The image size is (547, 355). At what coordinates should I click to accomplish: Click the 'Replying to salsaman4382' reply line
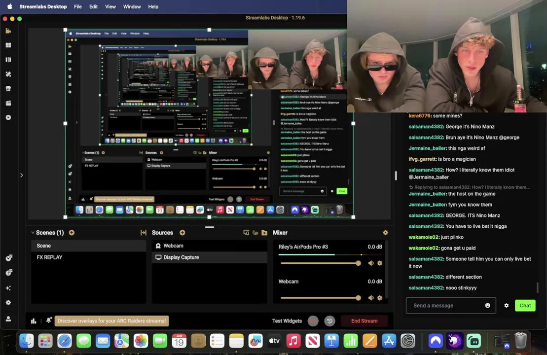click(x=469, y=187)
